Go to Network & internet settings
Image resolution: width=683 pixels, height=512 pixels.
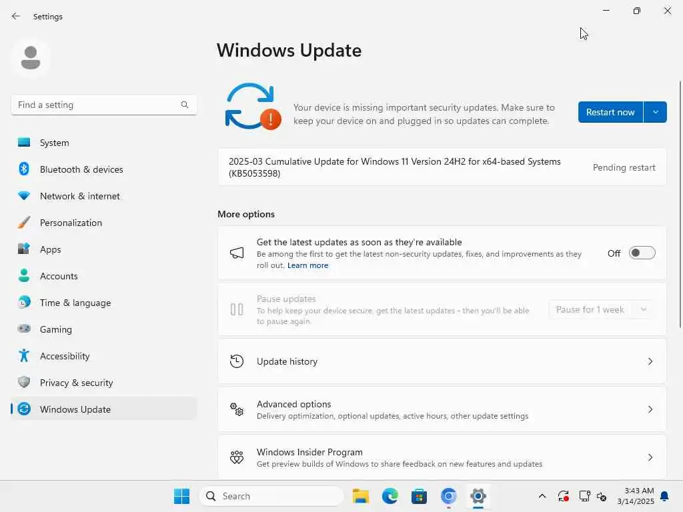pos(104,196)
